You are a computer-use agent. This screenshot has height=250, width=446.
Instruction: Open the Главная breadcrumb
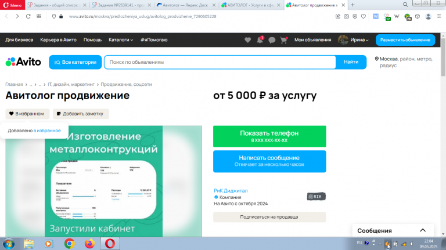pos(14,84)
